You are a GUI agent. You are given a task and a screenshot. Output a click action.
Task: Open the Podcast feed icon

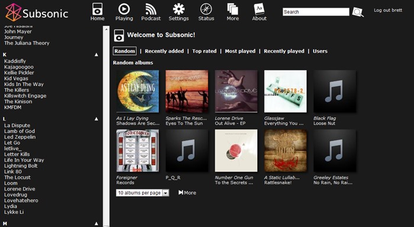pos(151,9)
